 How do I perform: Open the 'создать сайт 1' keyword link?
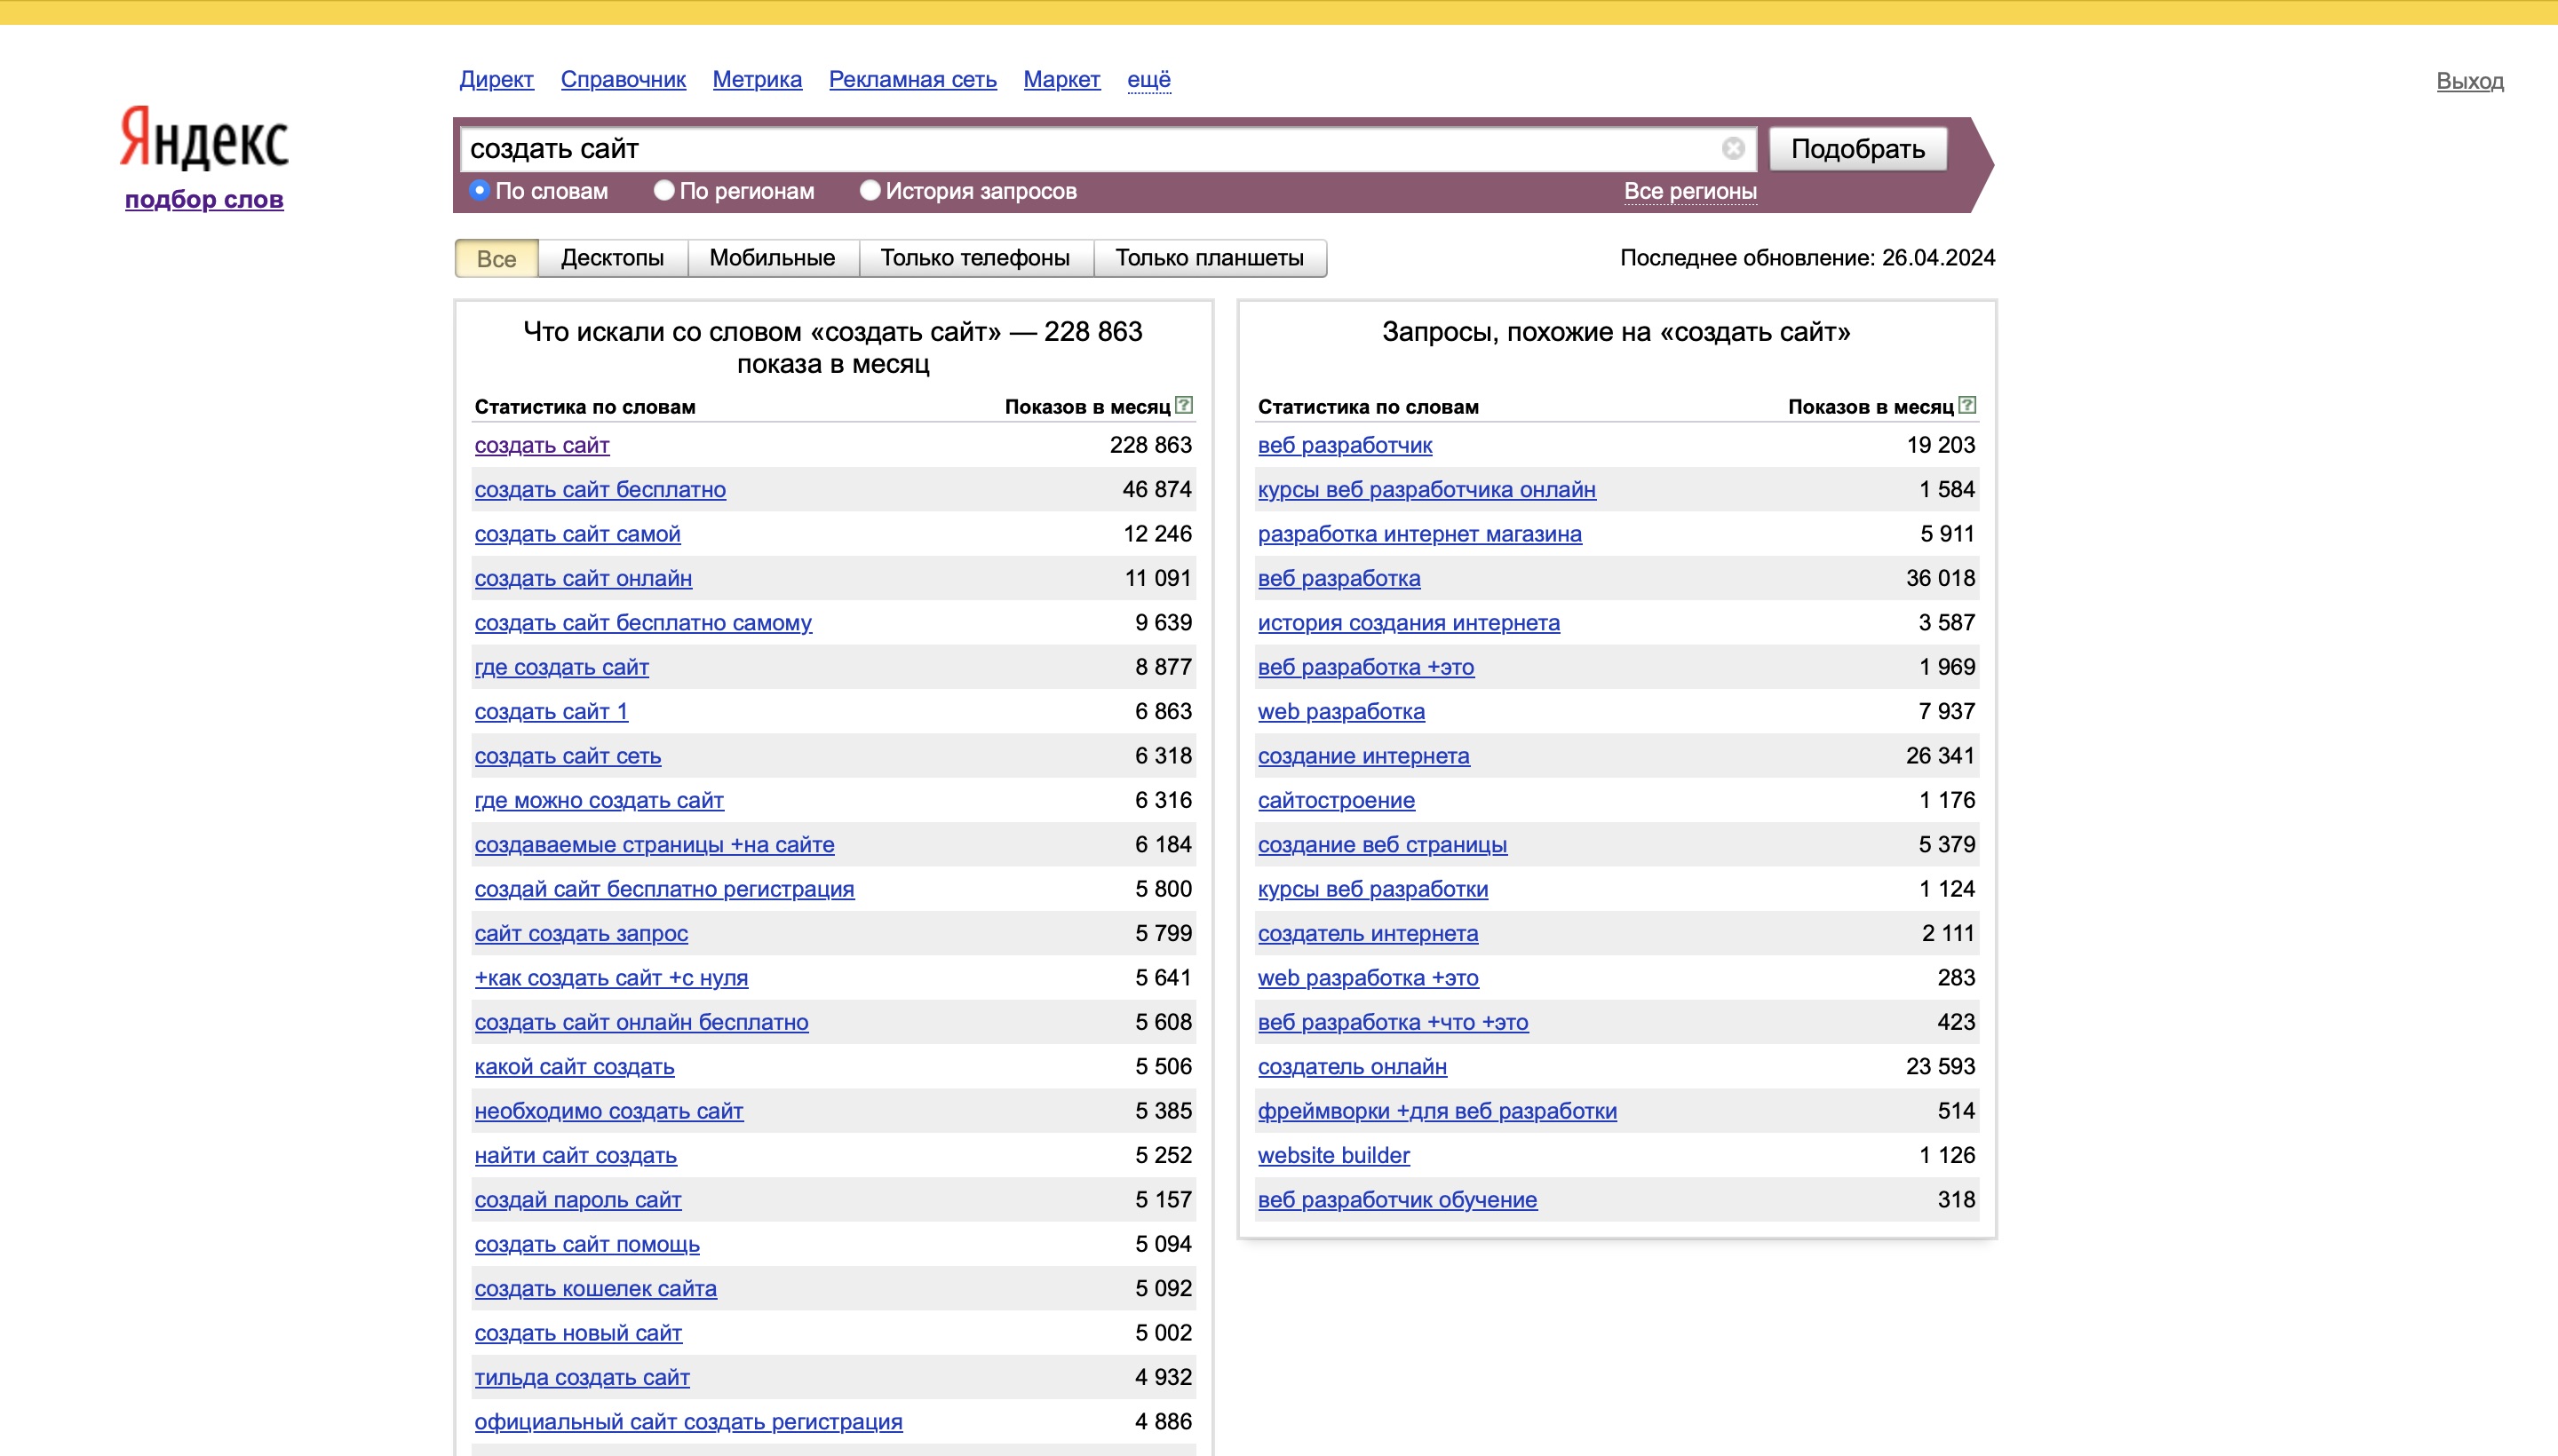pyautogui.click(x=552, y=712)
